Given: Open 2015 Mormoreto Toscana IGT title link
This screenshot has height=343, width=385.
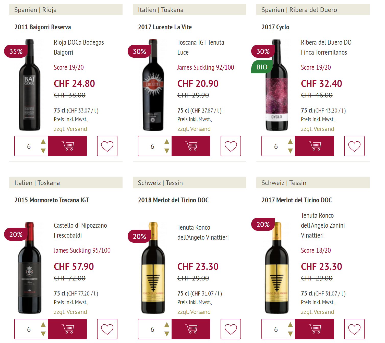Looking at the screenshot, I should coord(52,200).
